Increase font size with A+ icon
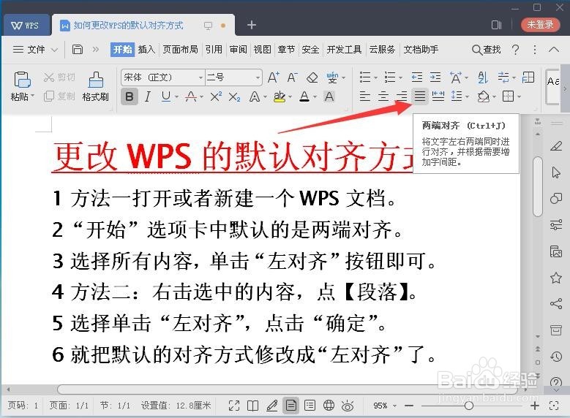This screenshot has height=418, width=570. click(274, 77)
